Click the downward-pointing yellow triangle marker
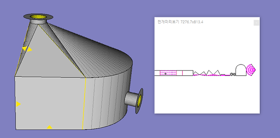The width and height of the screenshot is (280, 138). [25, 48]
